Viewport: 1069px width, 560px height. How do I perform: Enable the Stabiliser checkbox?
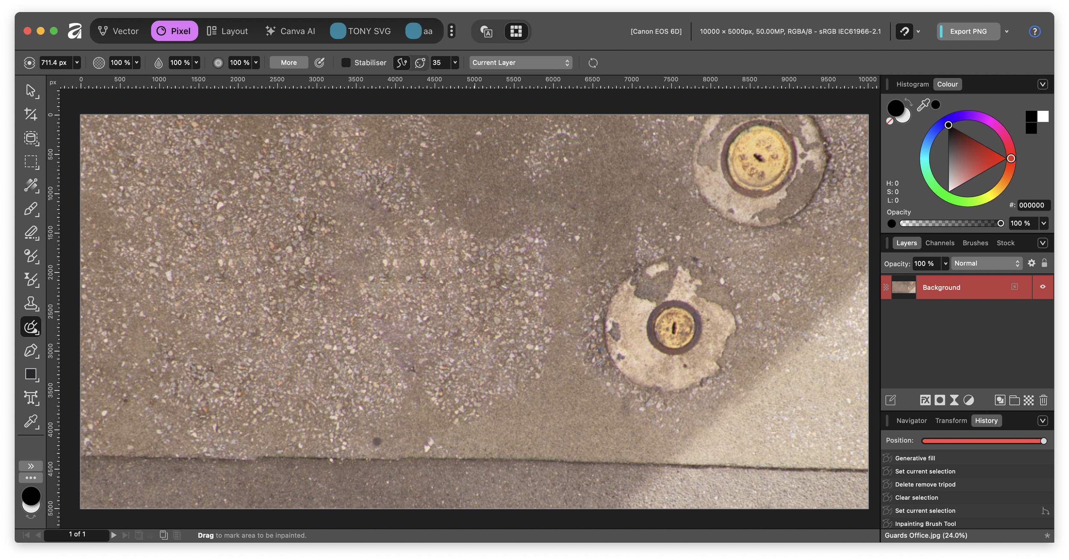[x=346, y=63]
